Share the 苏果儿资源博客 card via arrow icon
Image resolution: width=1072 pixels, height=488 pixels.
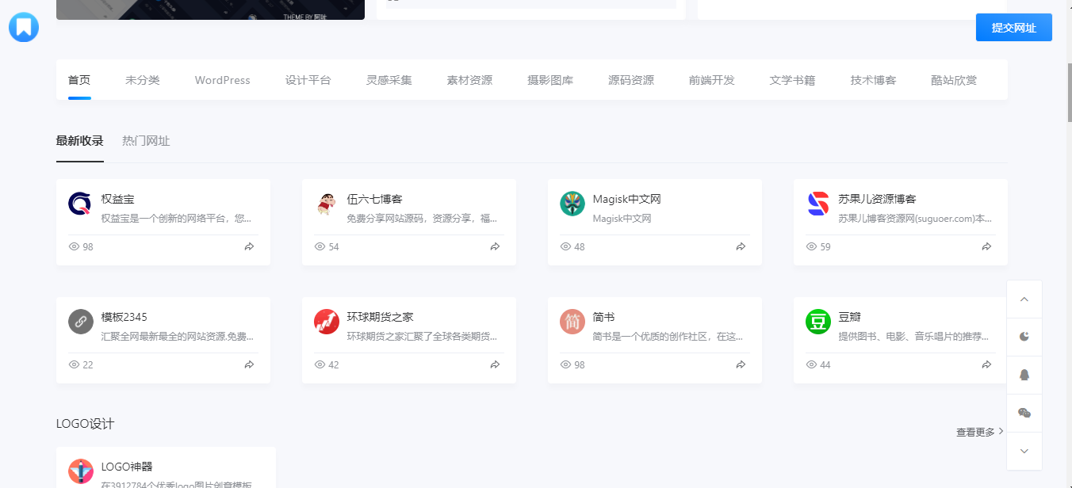pos(986,246)
